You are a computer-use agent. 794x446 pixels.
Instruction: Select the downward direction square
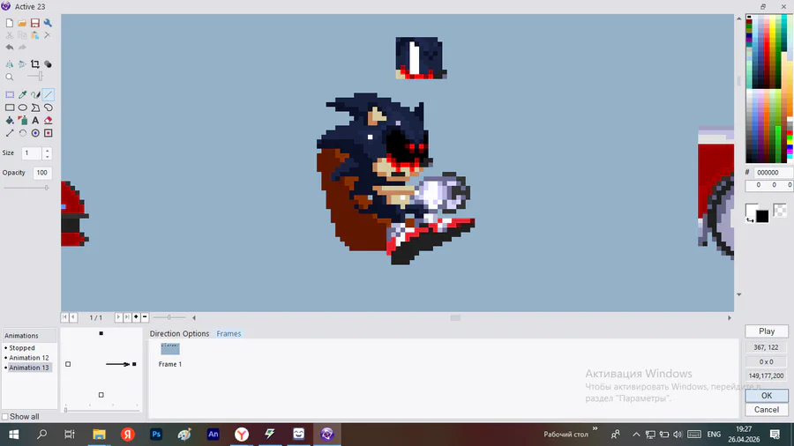pos(101,395)
